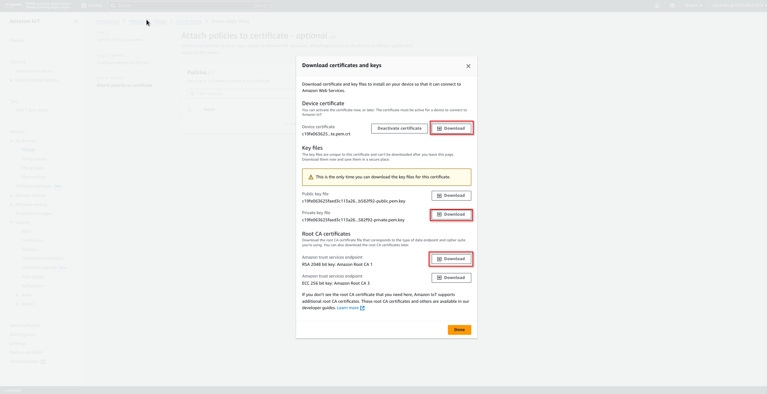Click the Done button
The width and height of the screenshot is (767, 394).
click(x=459, y=330)
